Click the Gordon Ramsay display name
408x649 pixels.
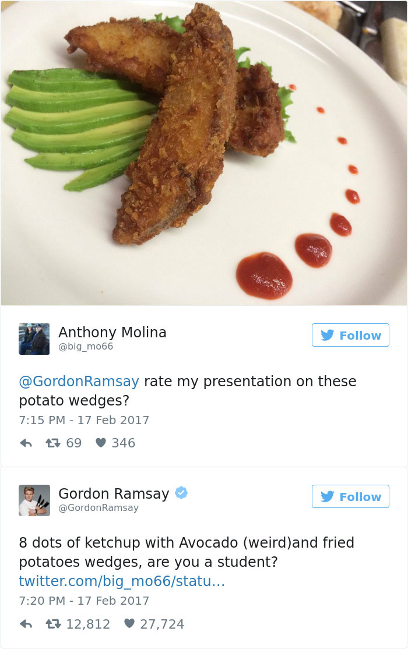114,494
